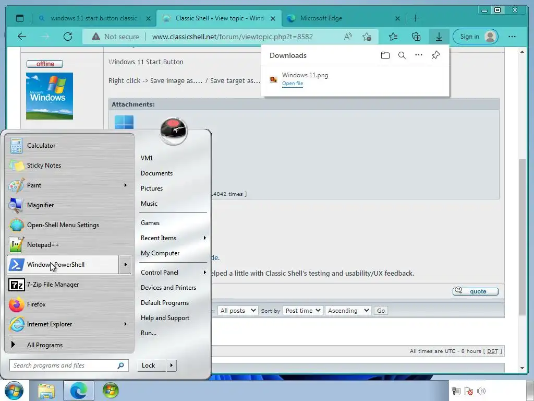Open the All posts dropdown
This screenshot has height=401, width=534.
coord(238,311)
